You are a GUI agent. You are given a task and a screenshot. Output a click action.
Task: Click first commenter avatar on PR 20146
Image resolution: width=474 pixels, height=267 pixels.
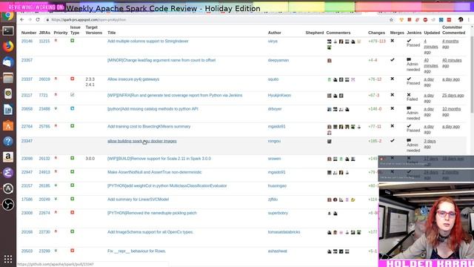329,42
